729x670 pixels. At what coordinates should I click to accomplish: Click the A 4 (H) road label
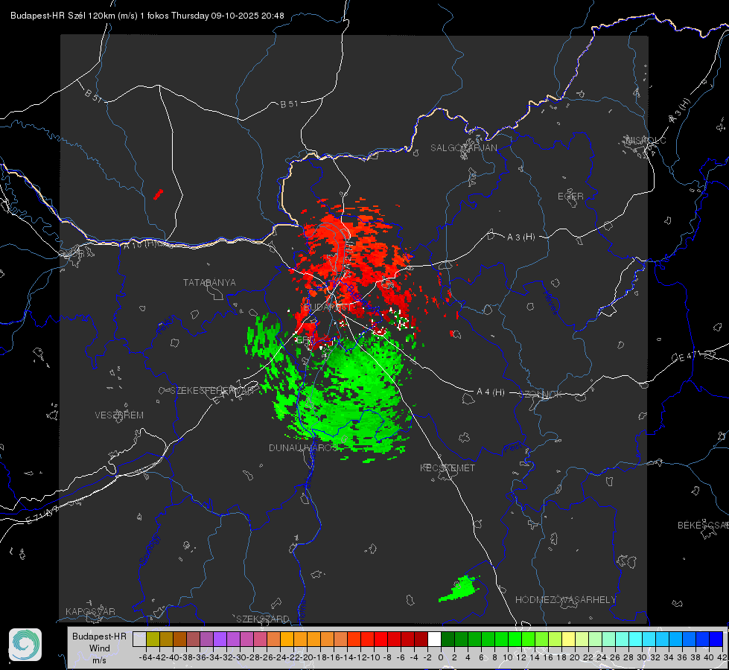coord(491,392)
